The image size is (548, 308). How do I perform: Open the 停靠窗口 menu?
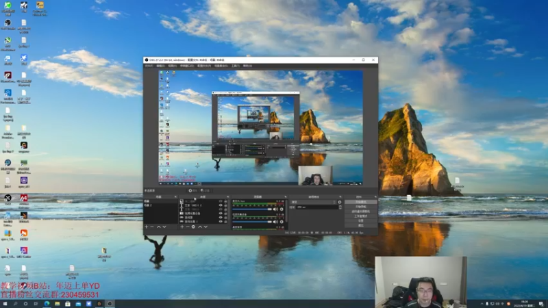tap(187, 66)
